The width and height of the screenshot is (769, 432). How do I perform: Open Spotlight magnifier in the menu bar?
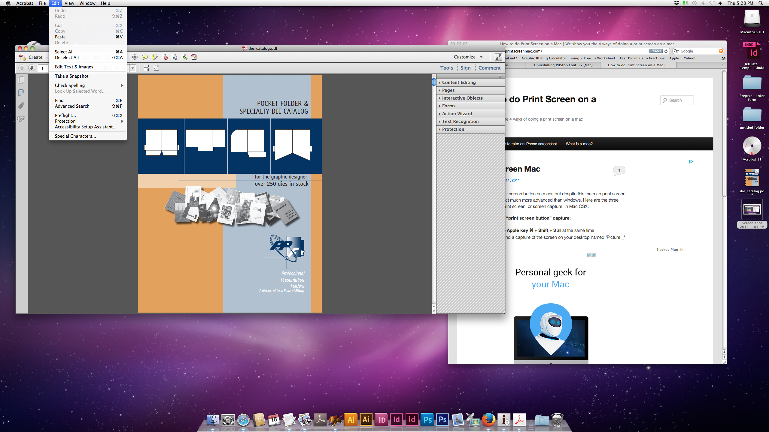coord(761,3)
